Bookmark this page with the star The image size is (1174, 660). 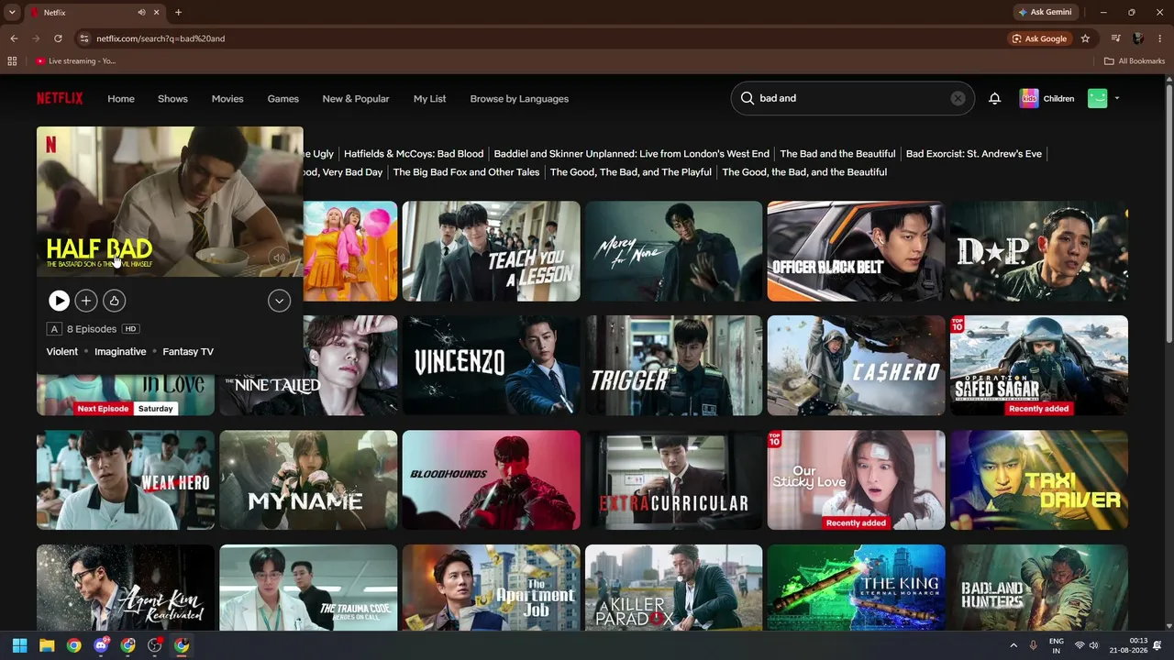pyautogui.click(x=1085, y=38)
